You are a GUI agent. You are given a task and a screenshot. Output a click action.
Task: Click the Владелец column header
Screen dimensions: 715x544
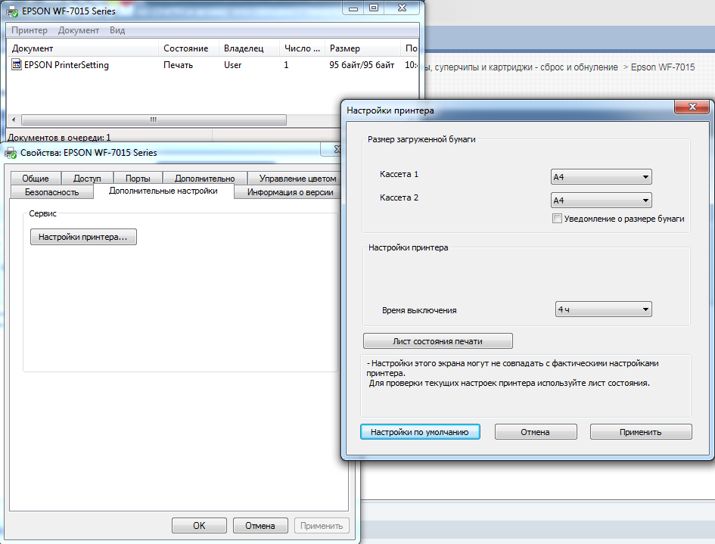point(248,48)
